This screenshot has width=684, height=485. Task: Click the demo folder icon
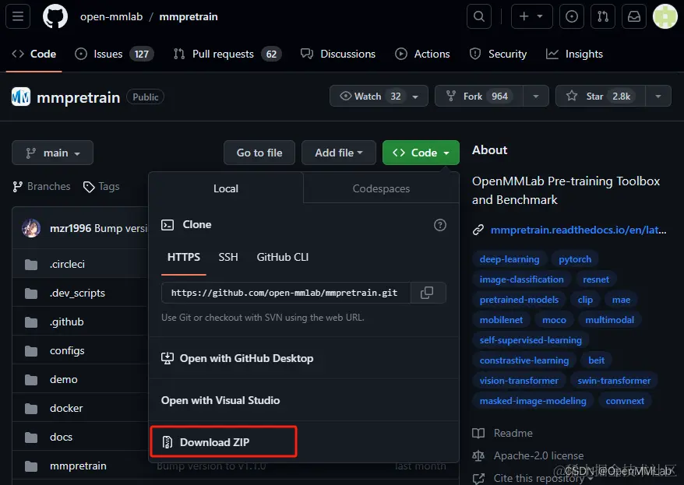coord(31,380)
